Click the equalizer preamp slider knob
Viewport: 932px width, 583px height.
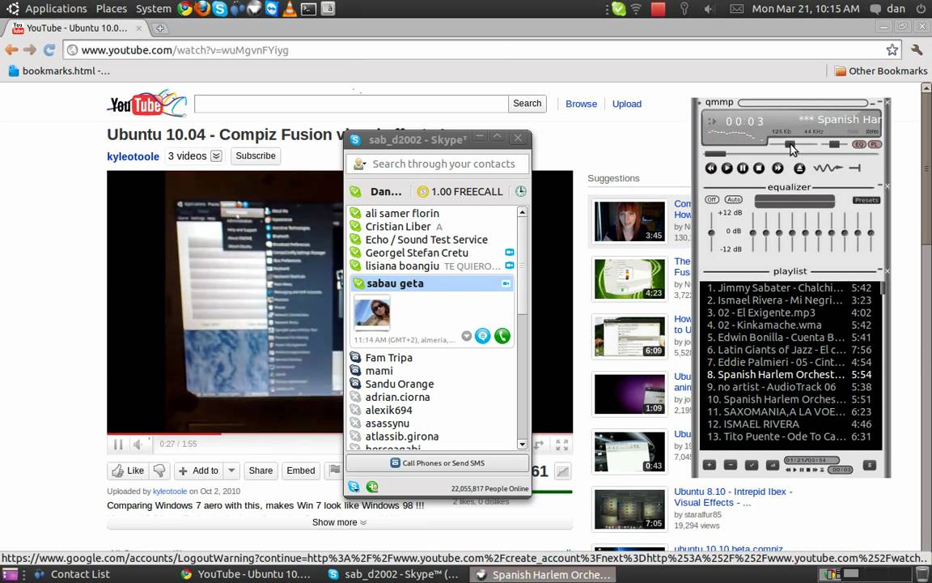tap(711, 232)
